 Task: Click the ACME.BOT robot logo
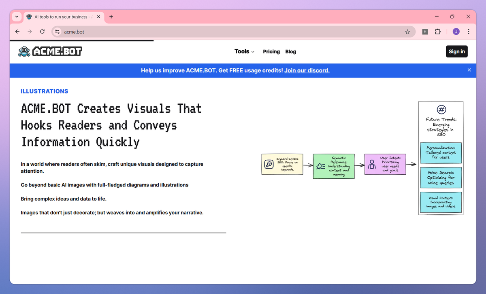50,51
